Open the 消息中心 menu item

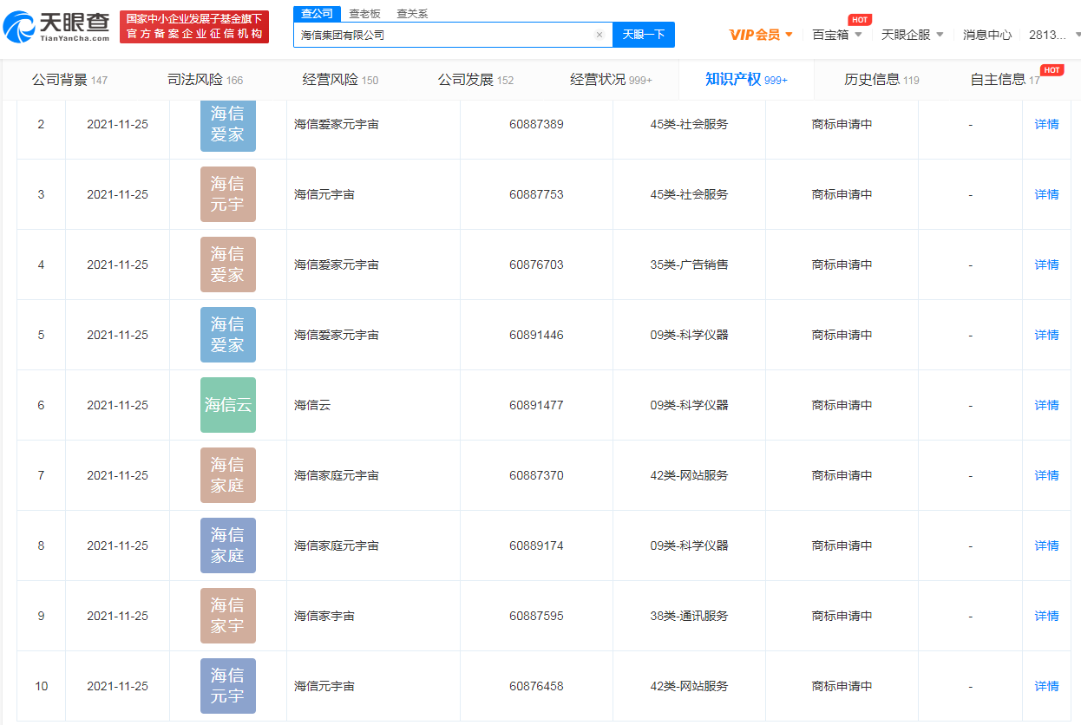coord(986,34)
